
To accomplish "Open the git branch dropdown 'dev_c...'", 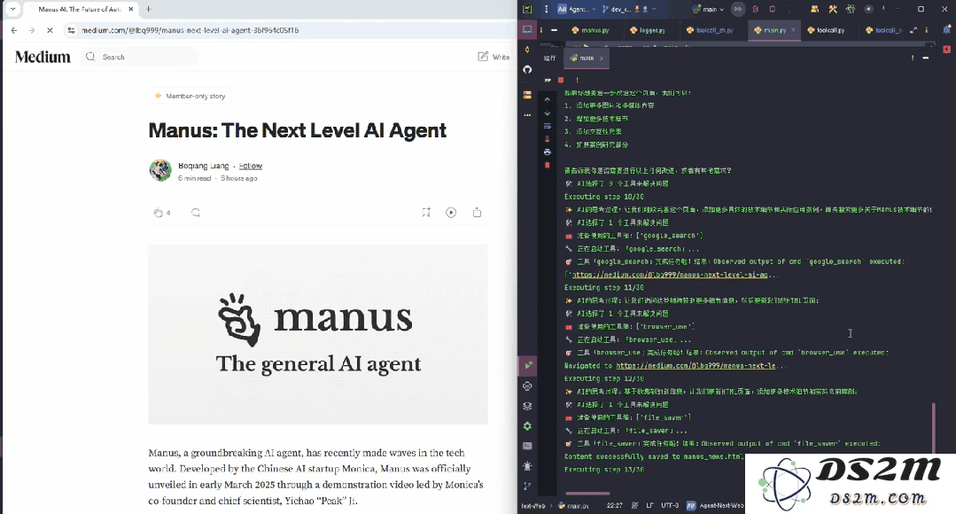I will coord(629,9).
